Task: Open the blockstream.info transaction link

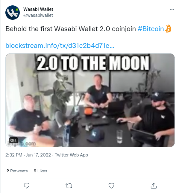Action: [x=60, y=45]
